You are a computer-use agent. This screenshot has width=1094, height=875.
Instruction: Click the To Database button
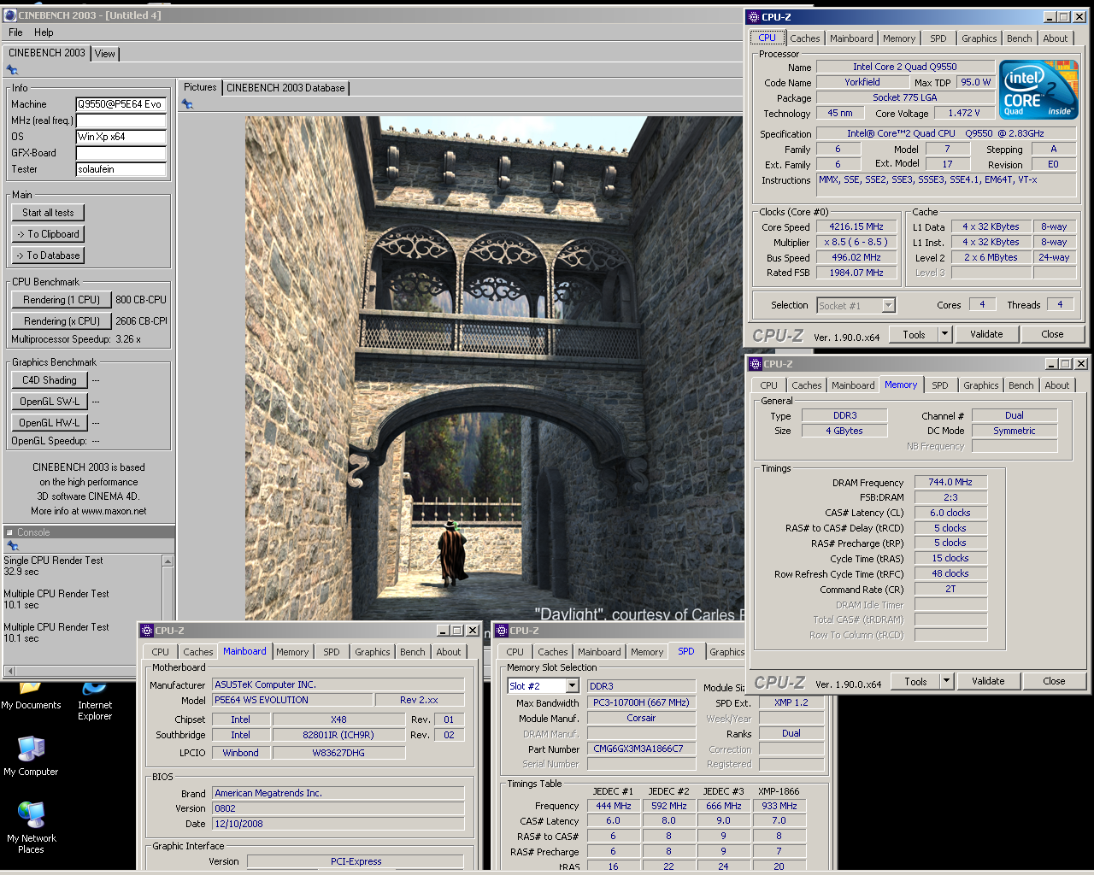48,255
